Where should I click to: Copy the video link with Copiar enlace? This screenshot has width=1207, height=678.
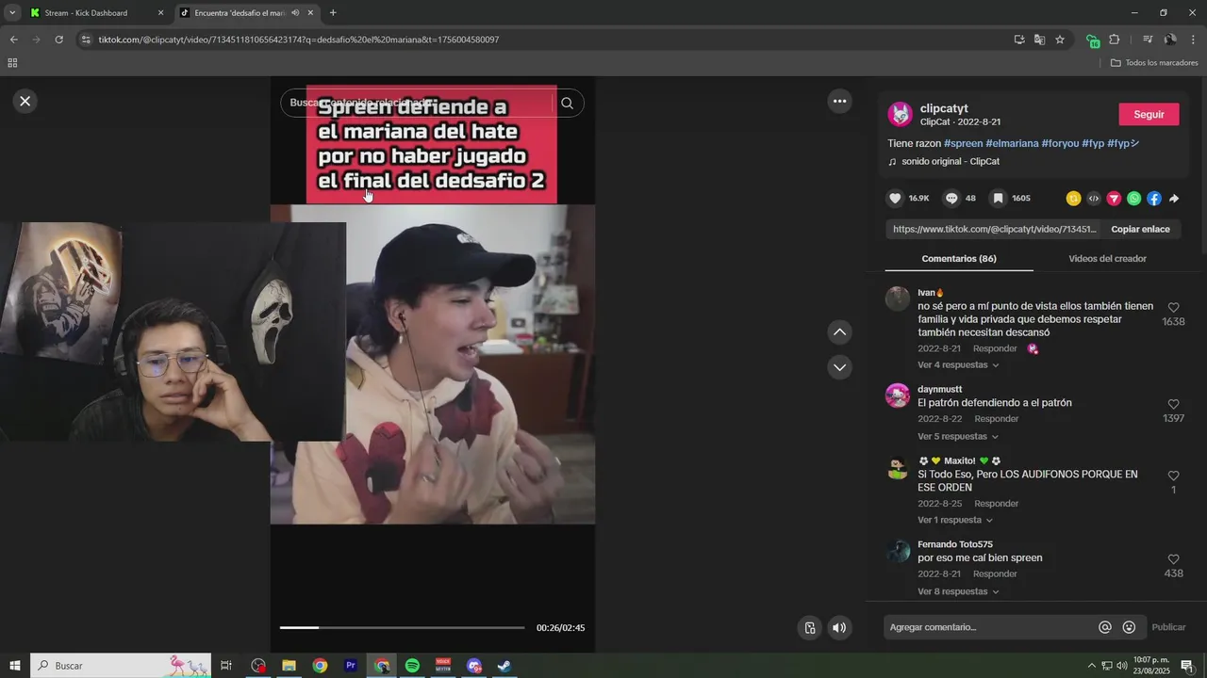click(1140, 229)
